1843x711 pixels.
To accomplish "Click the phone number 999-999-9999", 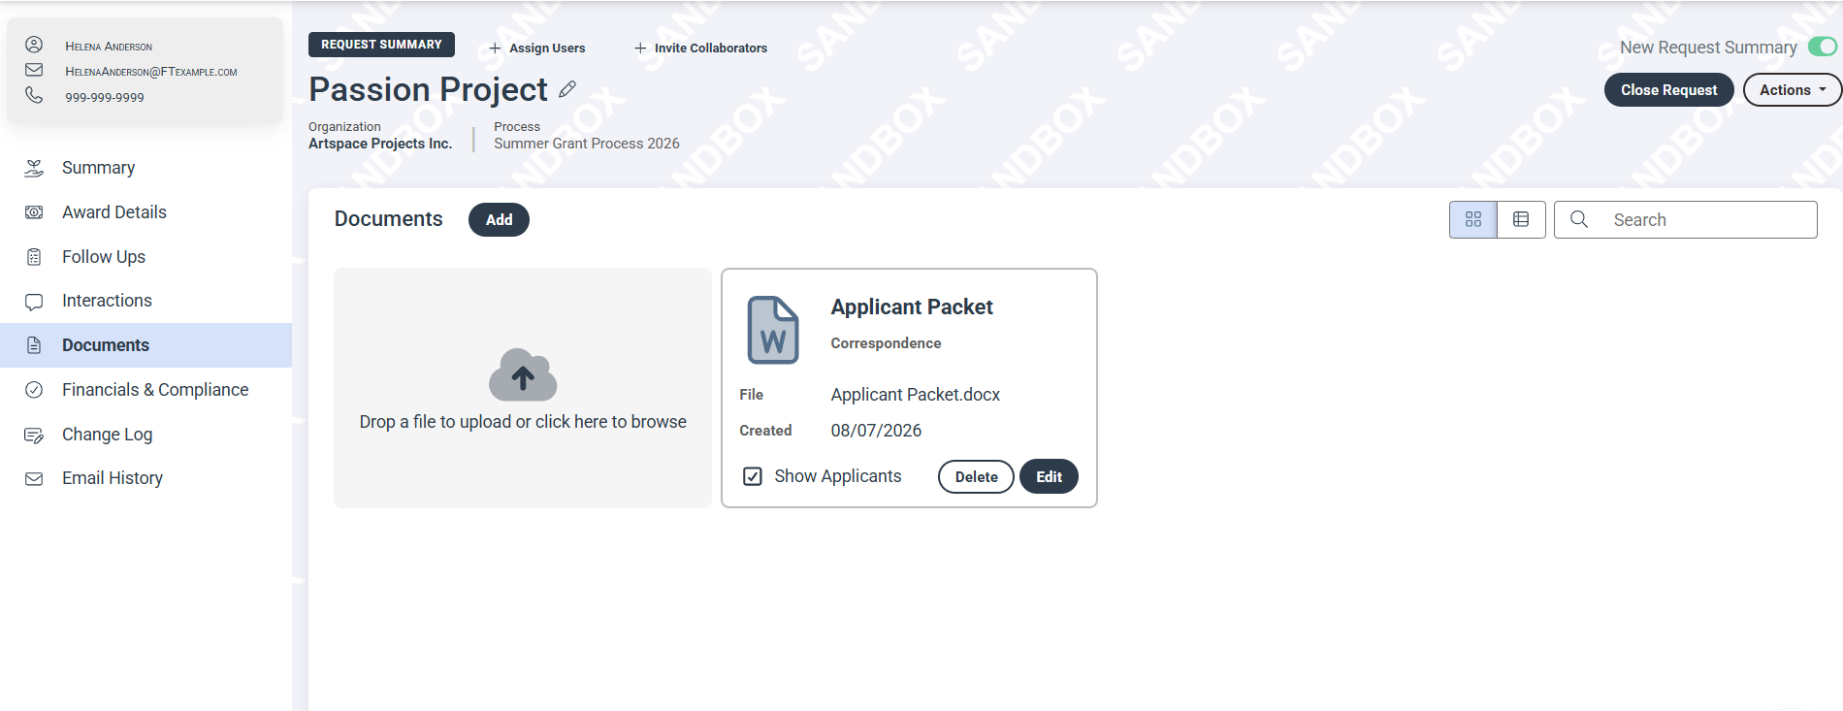I will pyautogui.click(x=105, y=97).
